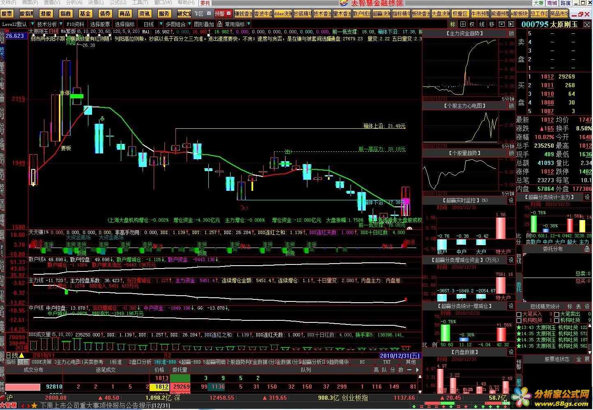Click the 图形叠加 button
Image resolution: width=593 pixels, height=410 pixels.
(x=204, y=24)
